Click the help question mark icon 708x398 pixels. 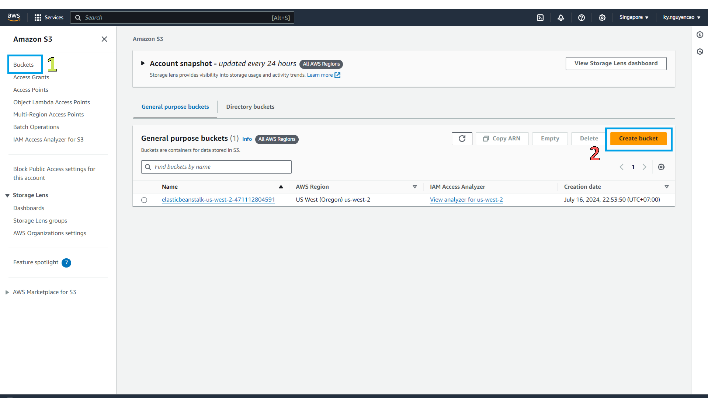582,17
